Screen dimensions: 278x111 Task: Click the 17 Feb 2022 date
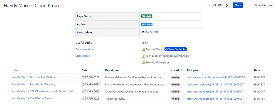click(91, 77)
